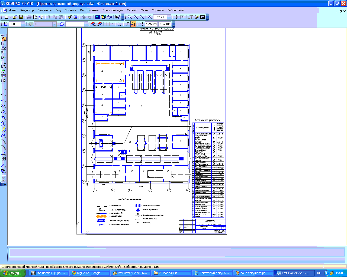Expand the zoom scale 0.2474 dropdown

point(169,17)
